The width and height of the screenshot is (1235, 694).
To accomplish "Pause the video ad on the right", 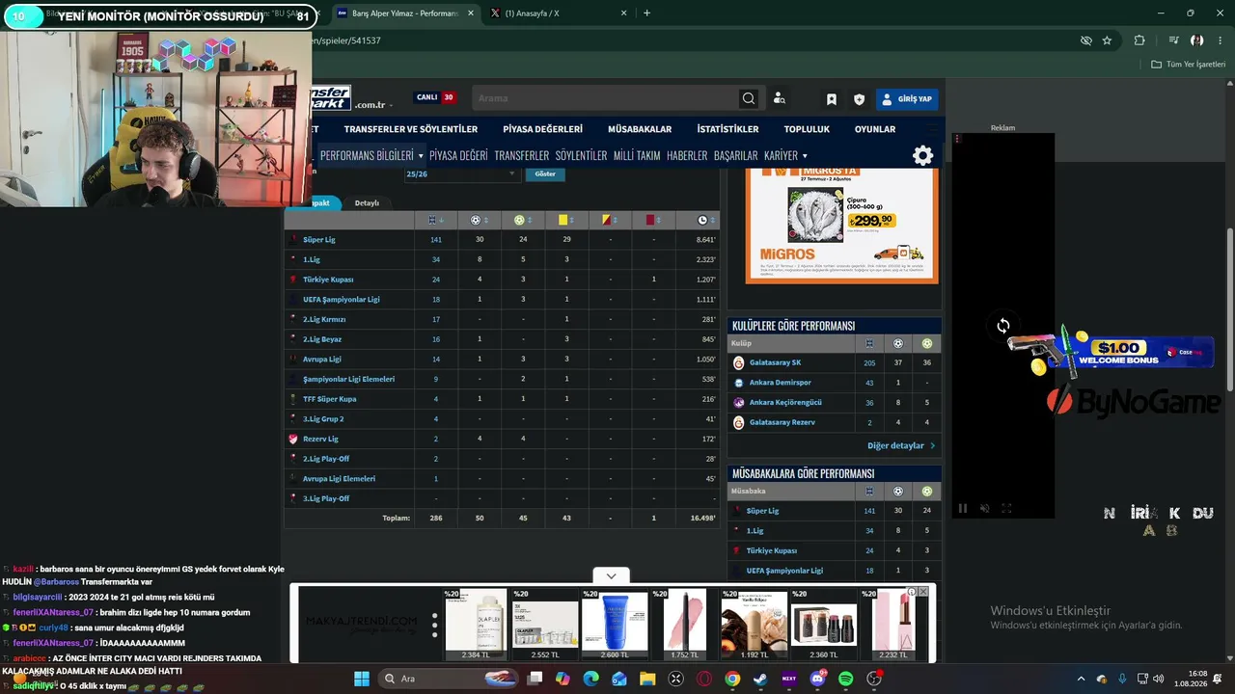I will tap(962, 508).
